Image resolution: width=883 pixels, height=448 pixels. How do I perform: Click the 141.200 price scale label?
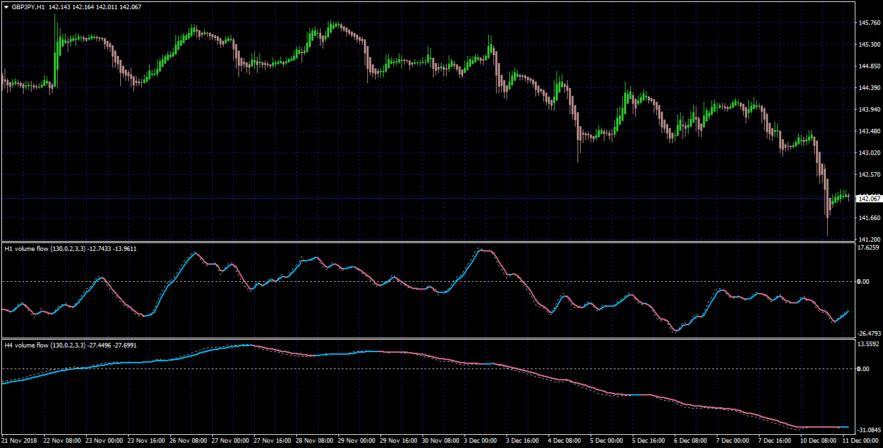point(869,240)
